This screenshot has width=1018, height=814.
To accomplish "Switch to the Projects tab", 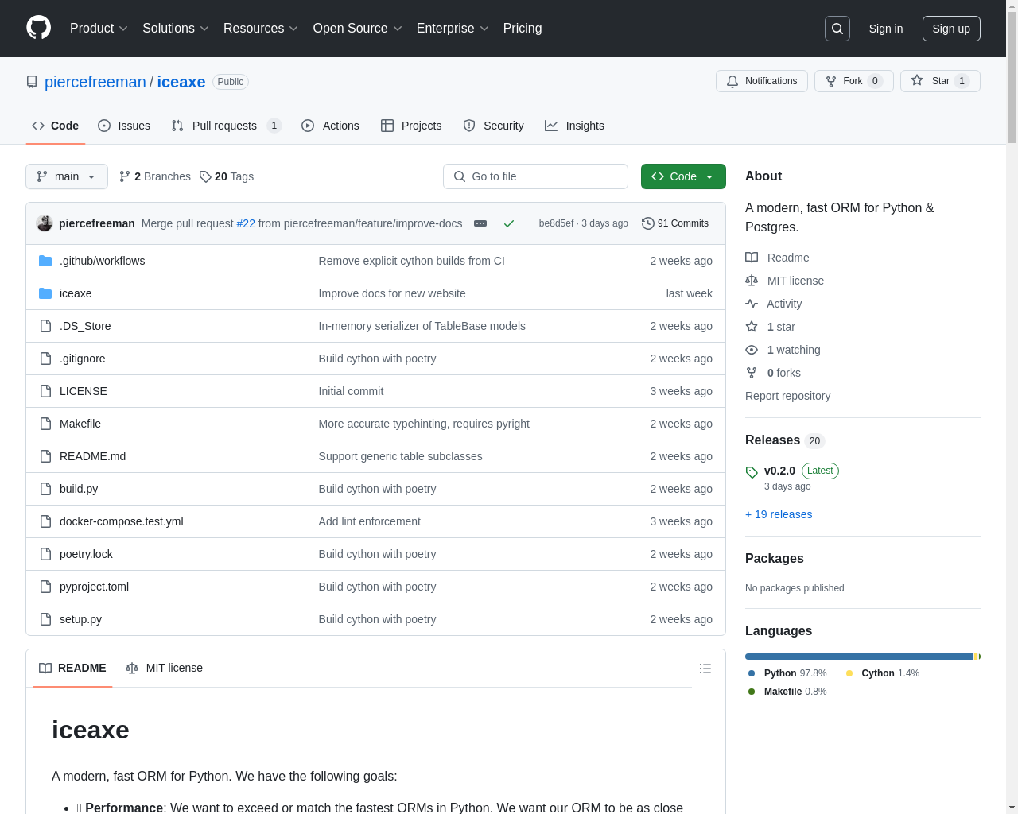I will click(411, 126).
